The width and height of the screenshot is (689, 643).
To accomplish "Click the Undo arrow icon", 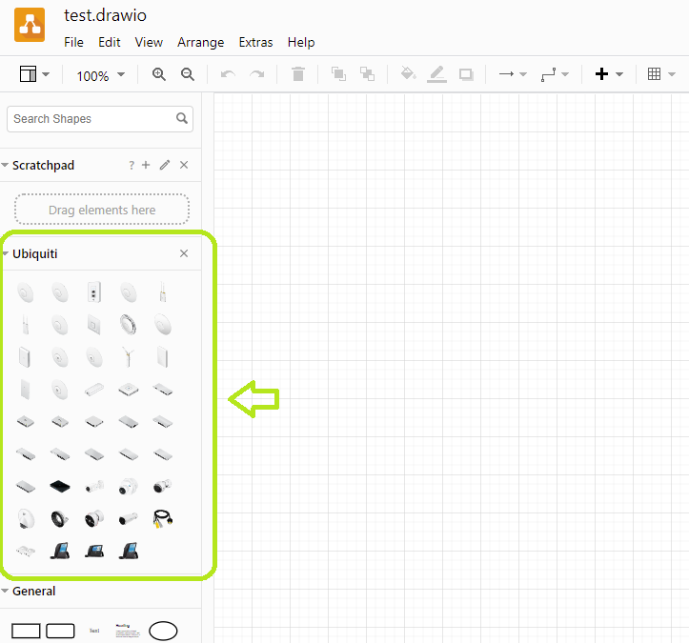I will pos(228,74).
